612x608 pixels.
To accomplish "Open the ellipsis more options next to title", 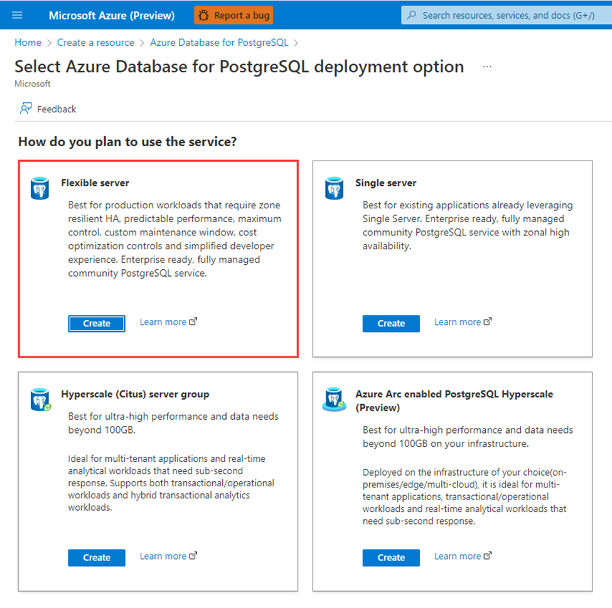I will click(x=486, y=67).
